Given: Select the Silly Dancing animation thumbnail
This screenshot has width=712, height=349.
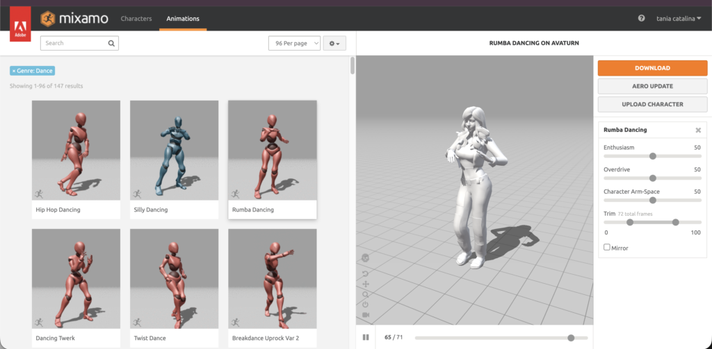Looking at the screenshot, I should click(174, 150).
